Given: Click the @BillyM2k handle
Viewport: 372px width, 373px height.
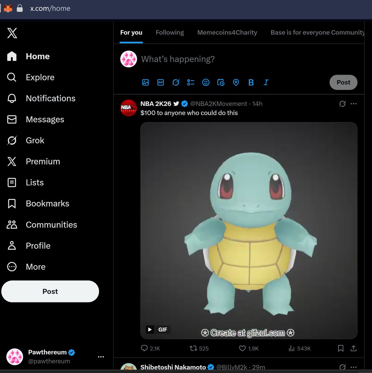Looking at the screenshot, I should 231,367.
